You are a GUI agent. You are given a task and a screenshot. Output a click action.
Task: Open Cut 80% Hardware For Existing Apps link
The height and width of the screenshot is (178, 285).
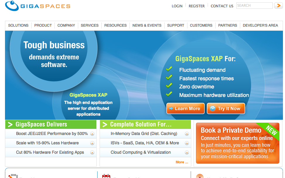pyautogui.click(x=50, y=153)
